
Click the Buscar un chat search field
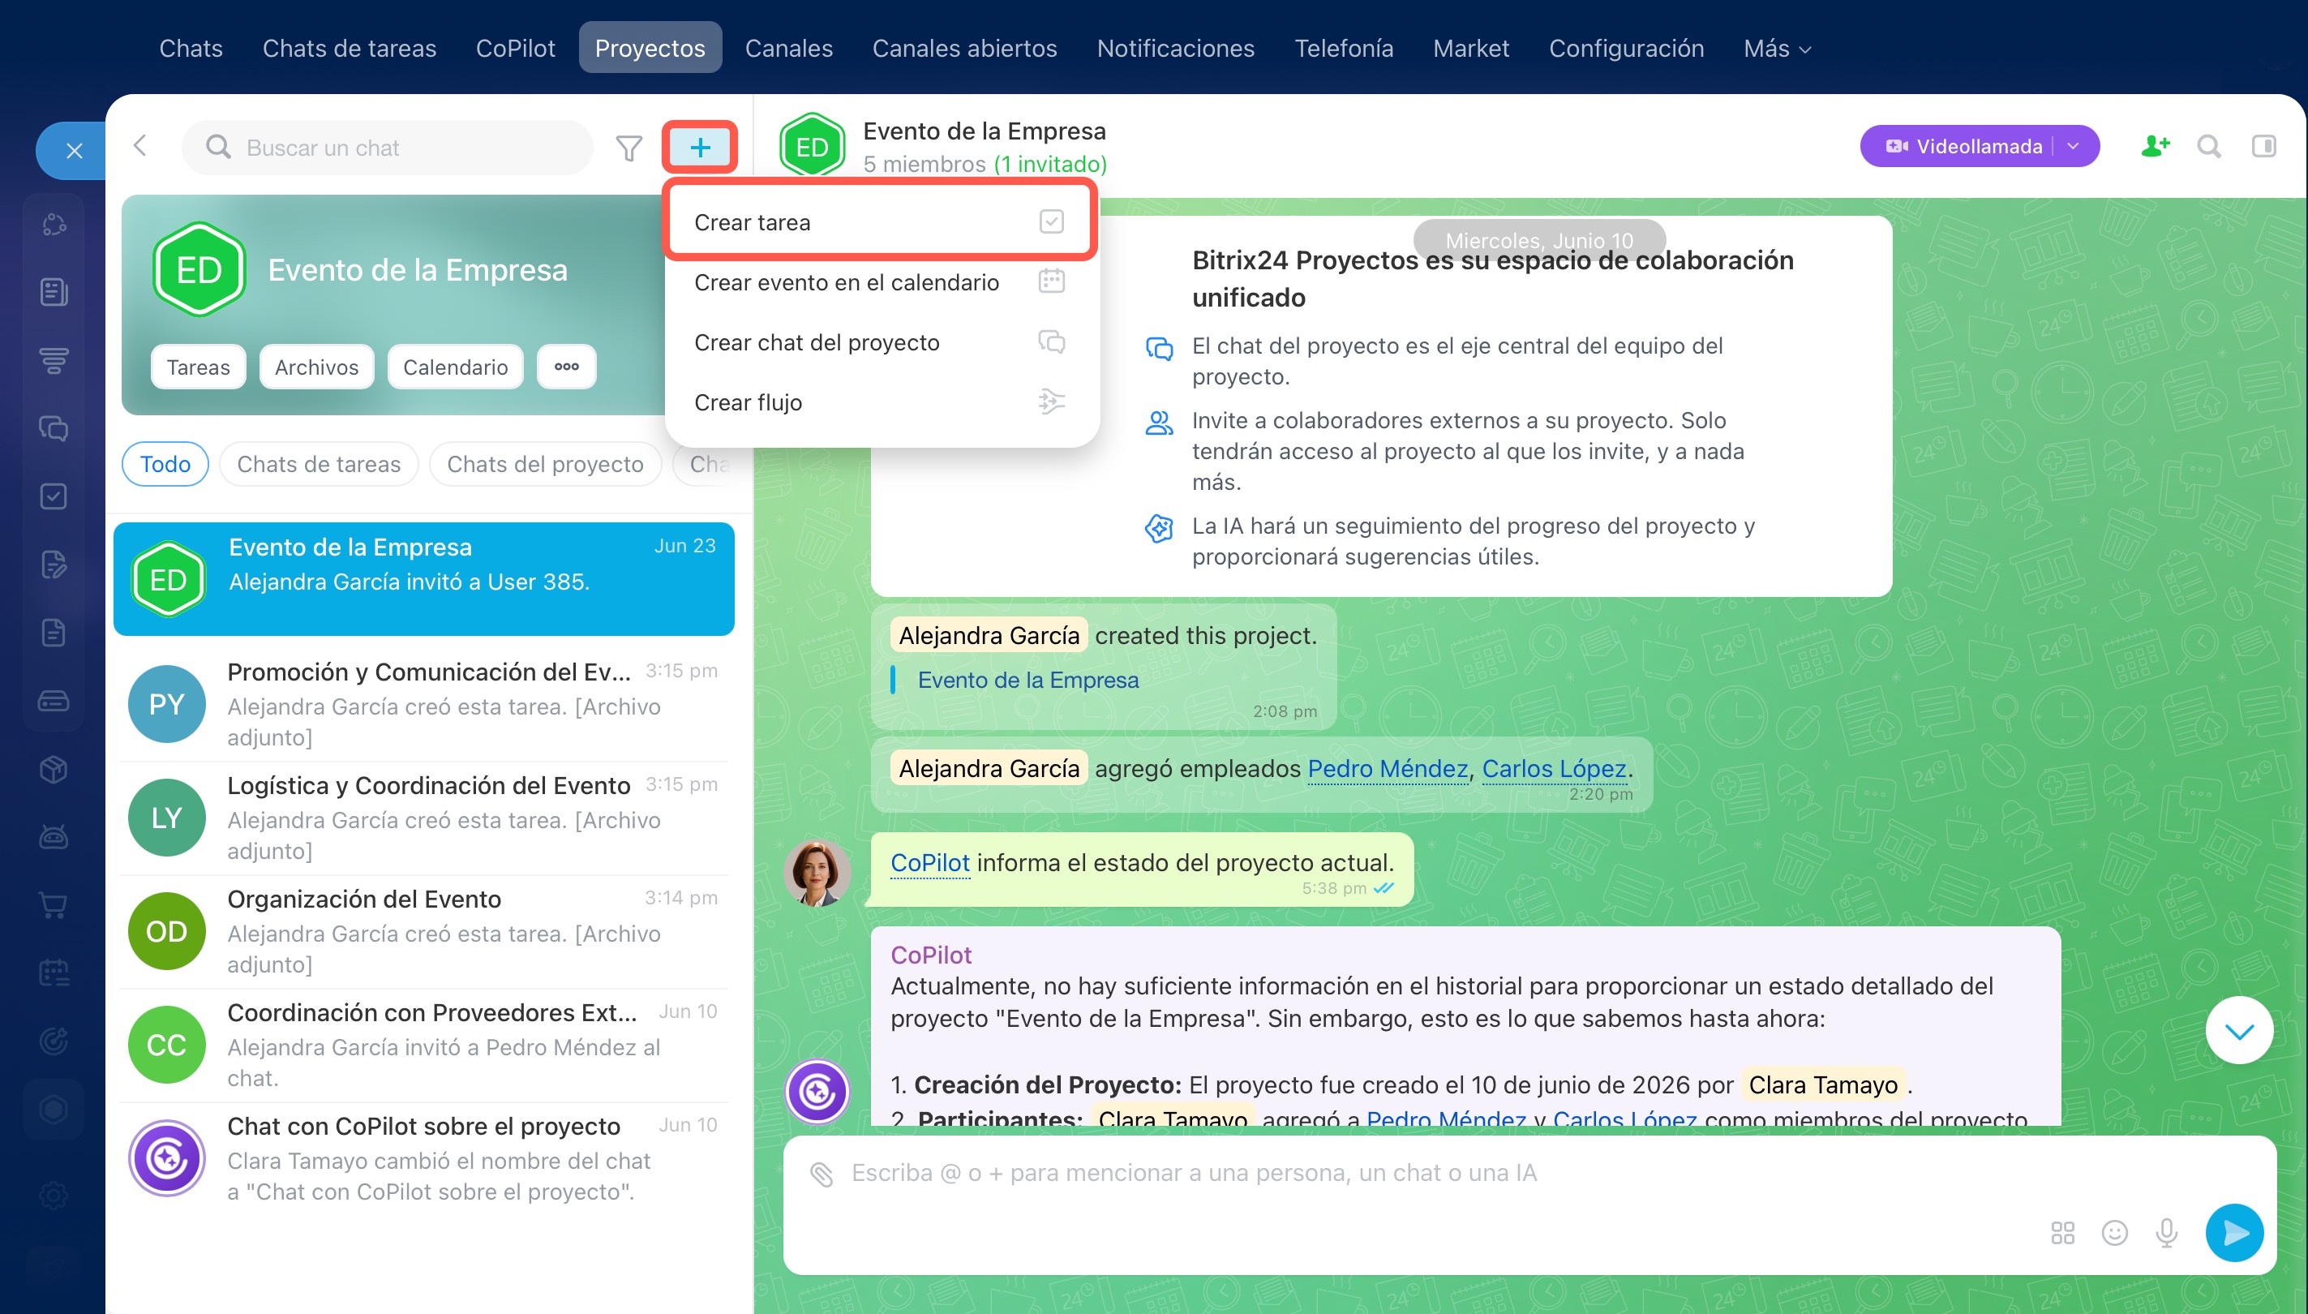[388, 147]
